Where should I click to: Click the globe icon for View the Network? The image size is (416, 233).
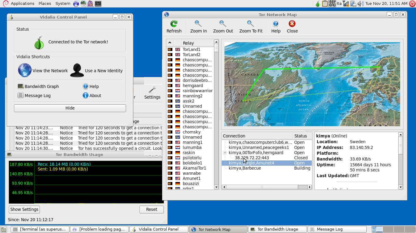(25, 70)
